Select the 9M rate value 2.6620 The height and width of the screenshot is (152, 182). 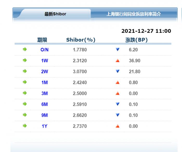click(x=80, y=115)
